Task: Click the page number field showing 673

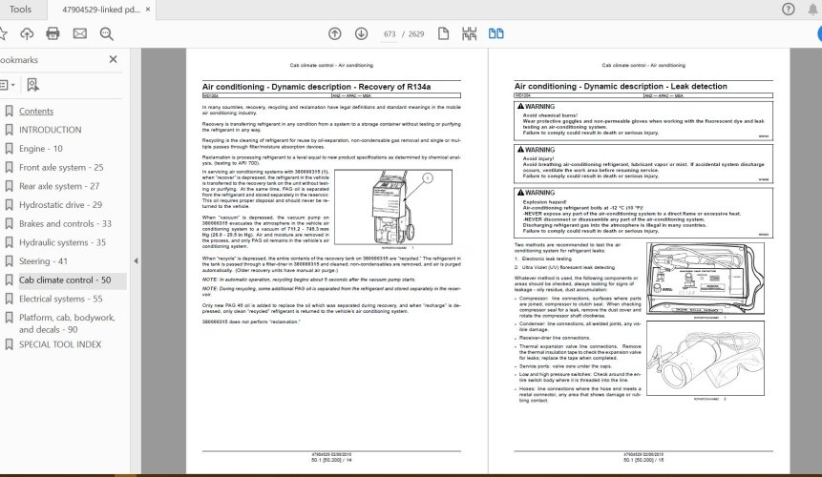Action: (390, 34)
